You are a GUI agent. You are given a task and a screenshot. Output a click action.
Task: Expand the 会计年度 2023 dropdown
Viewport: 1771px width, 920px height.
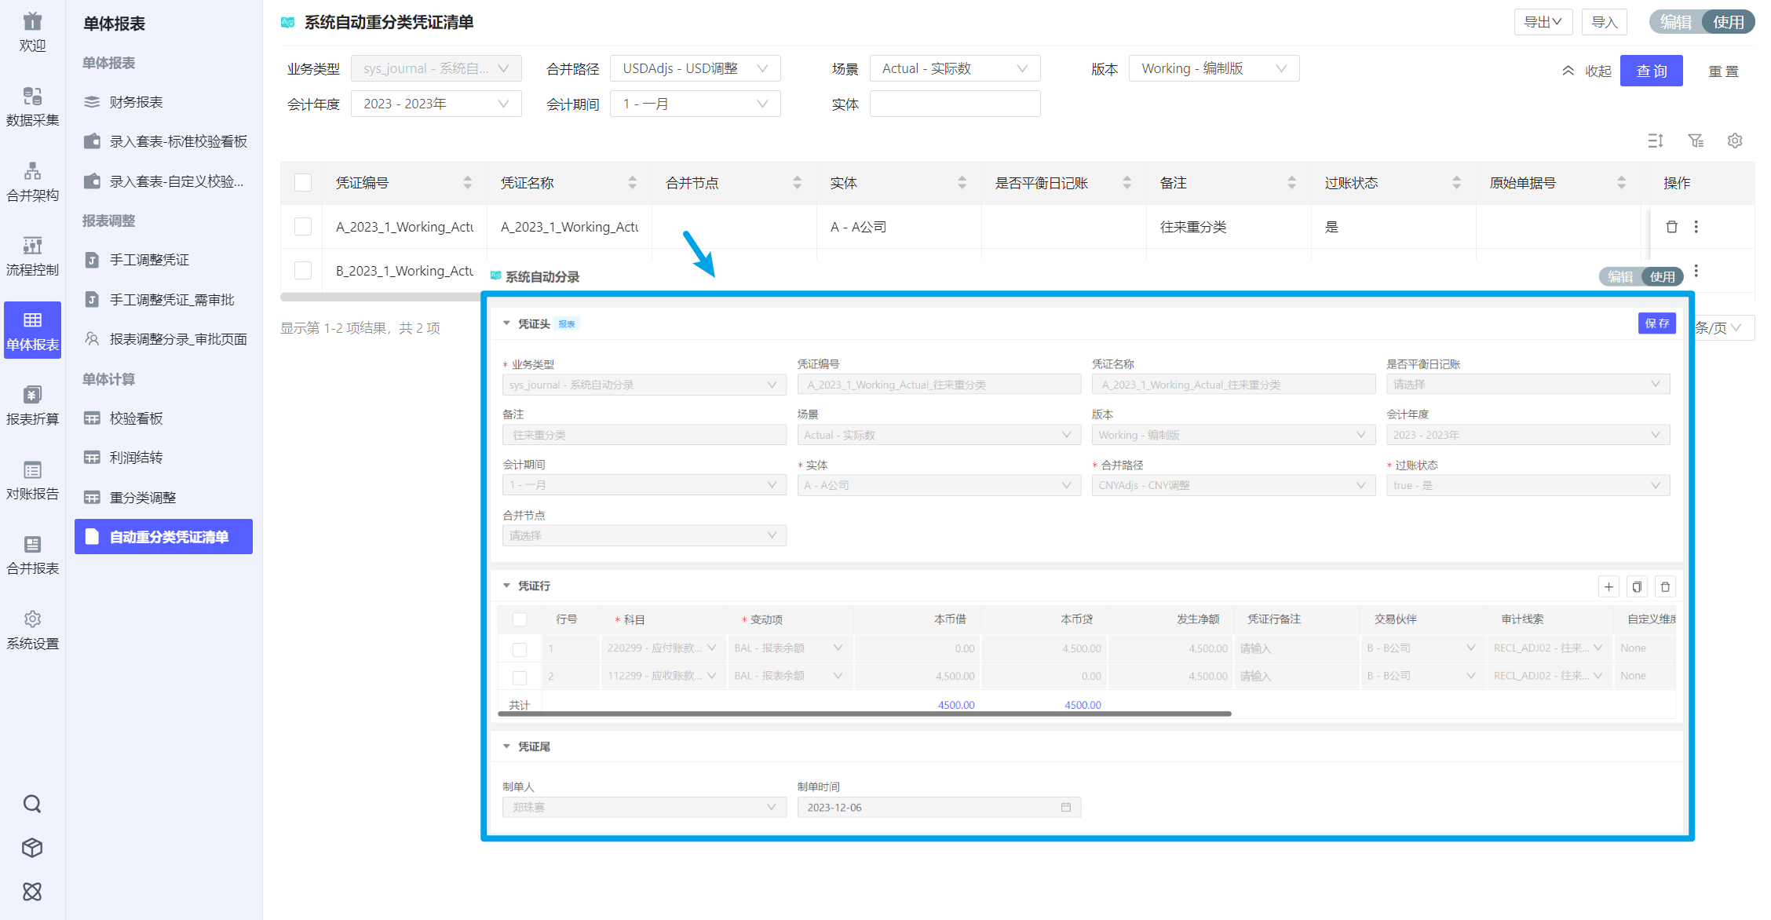coord(436,104)
